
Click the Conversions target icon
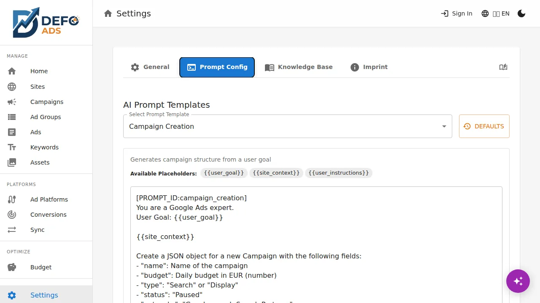point(12,215)
